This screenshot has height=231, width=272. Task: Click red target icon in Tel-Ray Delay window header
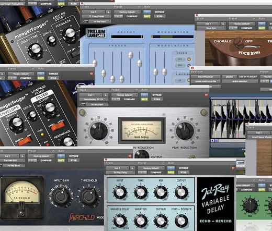tap(233, 168)
